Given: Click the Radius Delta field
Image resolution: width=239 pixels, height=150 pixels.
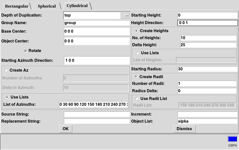Looking at the screenshot, I should click(207, 91).
